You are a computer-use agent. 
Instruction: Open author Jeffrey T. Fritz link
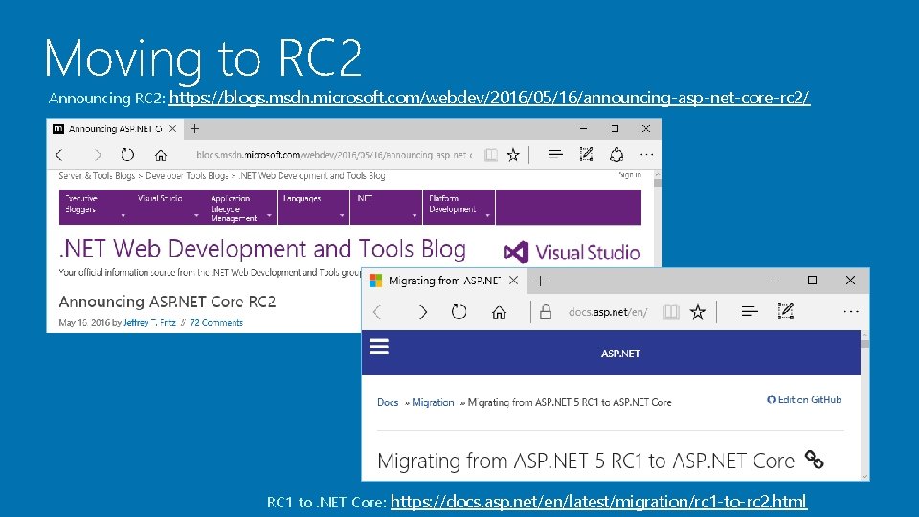click(x=149, y=323)
